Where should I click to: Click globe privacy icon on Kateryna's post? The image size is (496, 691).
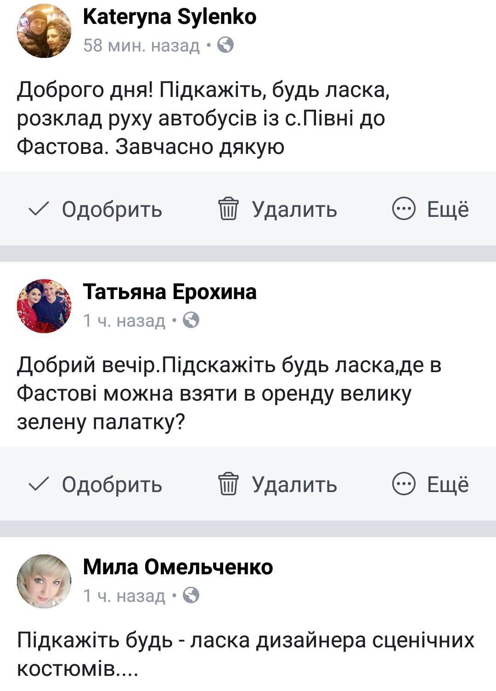(x=225, y=45)
